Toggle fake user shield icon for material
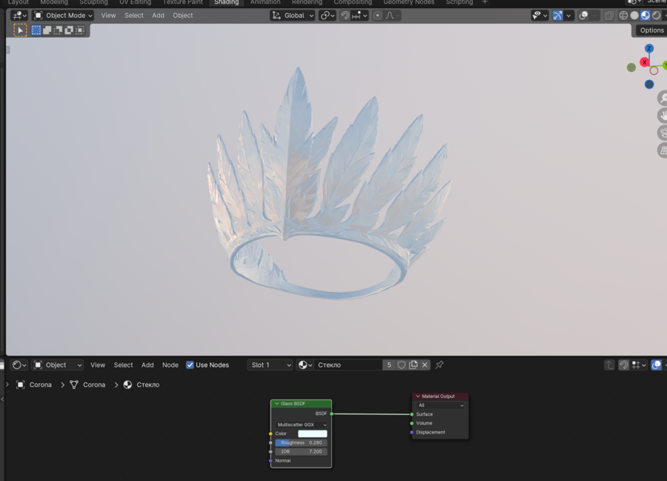The height and width of the screenshot is (481, 667). pyautogui.click(x=402, y=365)
